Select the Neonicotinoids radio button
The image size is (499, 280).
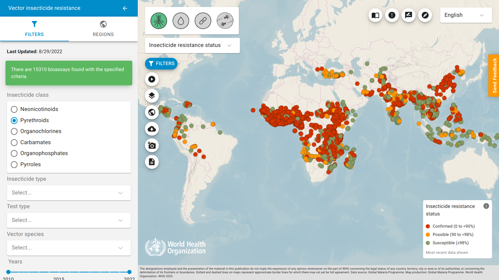14,109
